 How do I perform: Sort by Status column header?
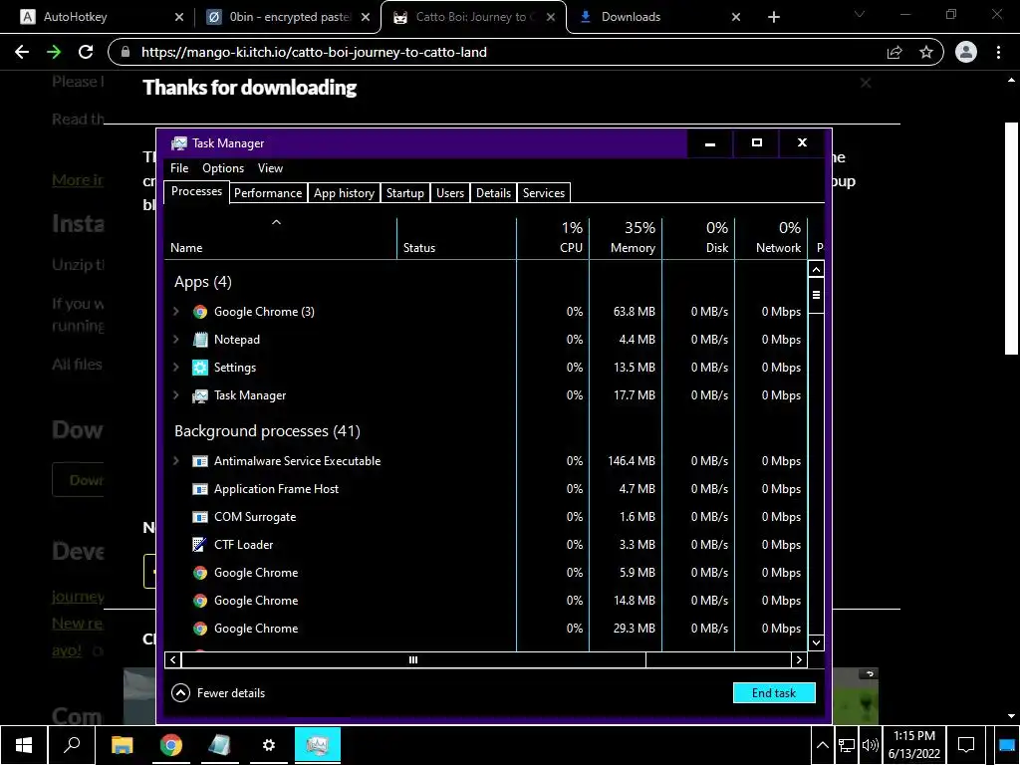[x=456, y=239]
